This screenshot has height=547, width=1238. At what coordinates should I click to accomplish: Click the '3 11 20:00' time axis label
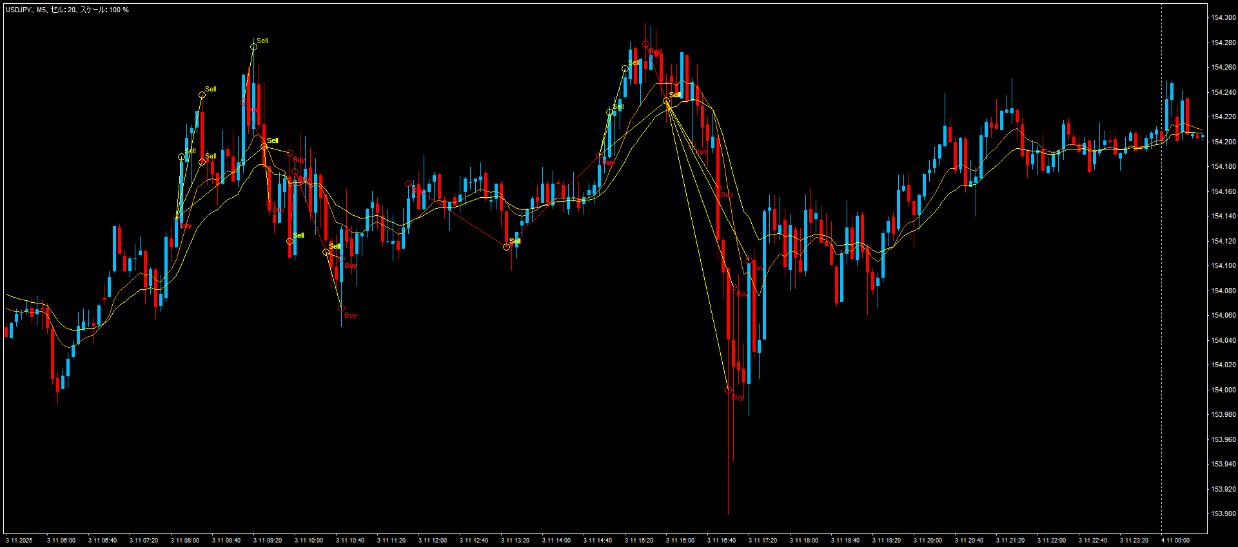(927, 541)
